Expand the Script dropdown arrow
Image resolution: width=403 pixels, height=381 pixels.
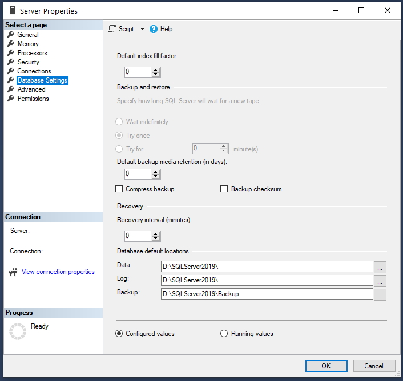(142, 29)
